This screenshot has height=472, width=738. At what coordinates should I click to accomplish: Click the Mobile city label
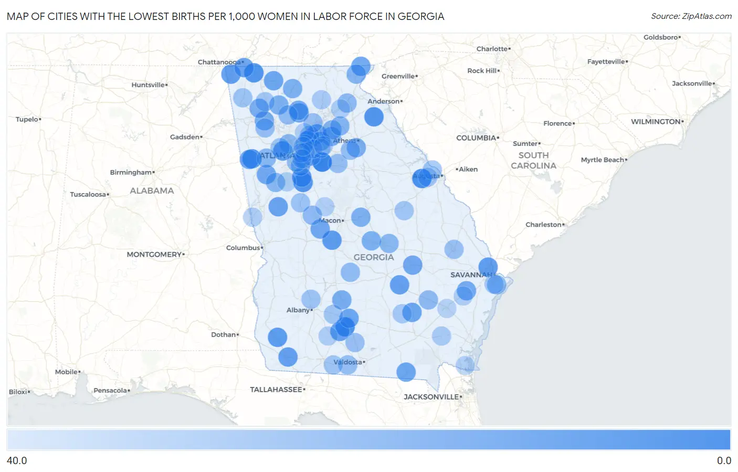click(x=67, y=372)
